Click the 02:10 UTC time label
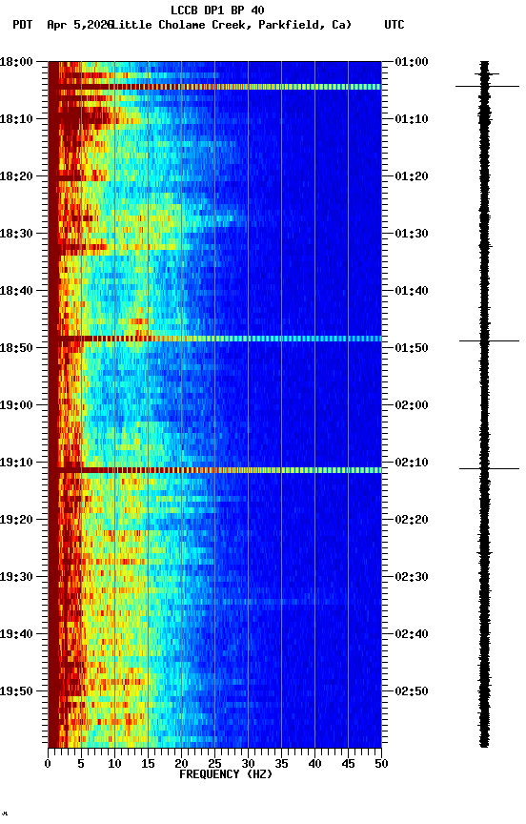Image resolution: width=526 pixels, height=824 pixels. (412, 463)
